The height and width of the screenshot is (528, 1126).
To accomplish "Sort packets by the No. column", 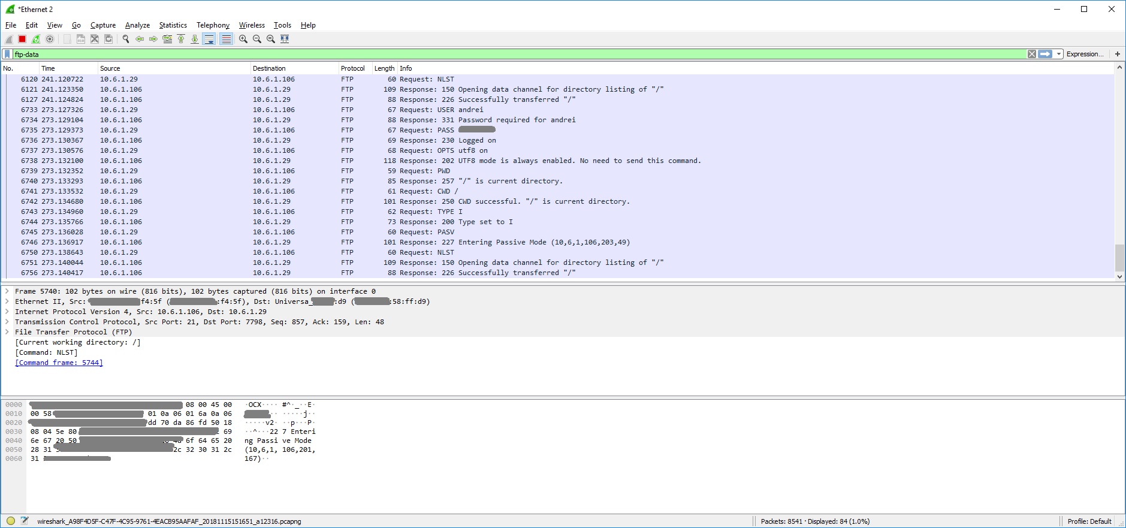I will coord(20,68).
